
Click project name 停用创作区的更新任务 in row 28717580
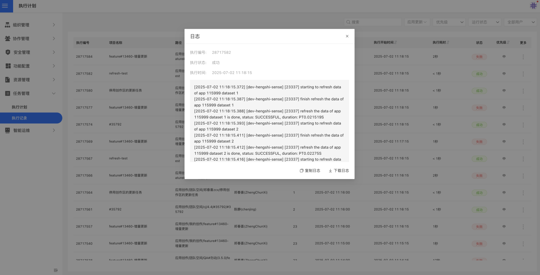click(x=125, y=91)
